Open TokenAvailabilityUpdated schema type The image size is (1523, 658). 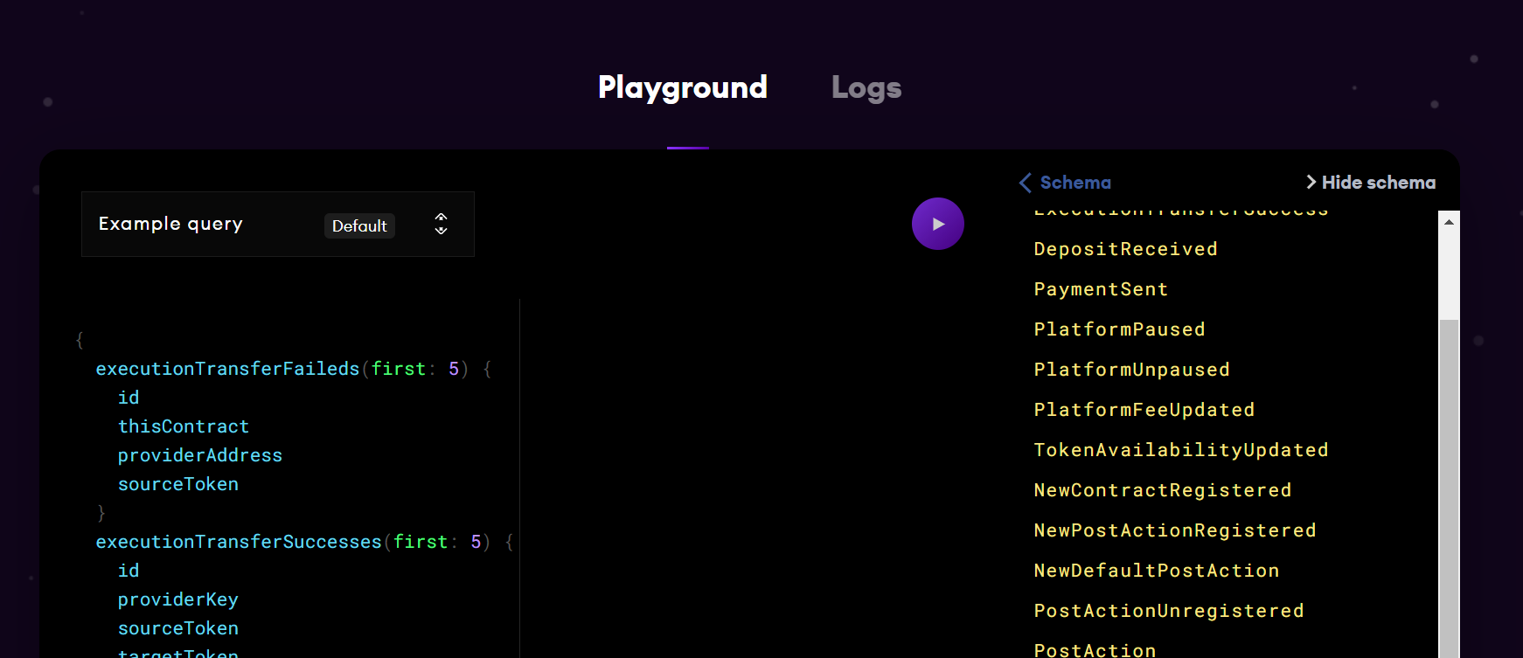pos(1180,450)
